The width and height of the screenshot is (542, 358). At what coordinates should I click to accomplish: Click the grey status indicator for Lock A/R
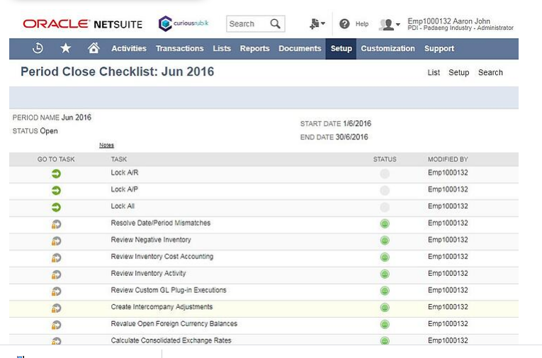385,173
